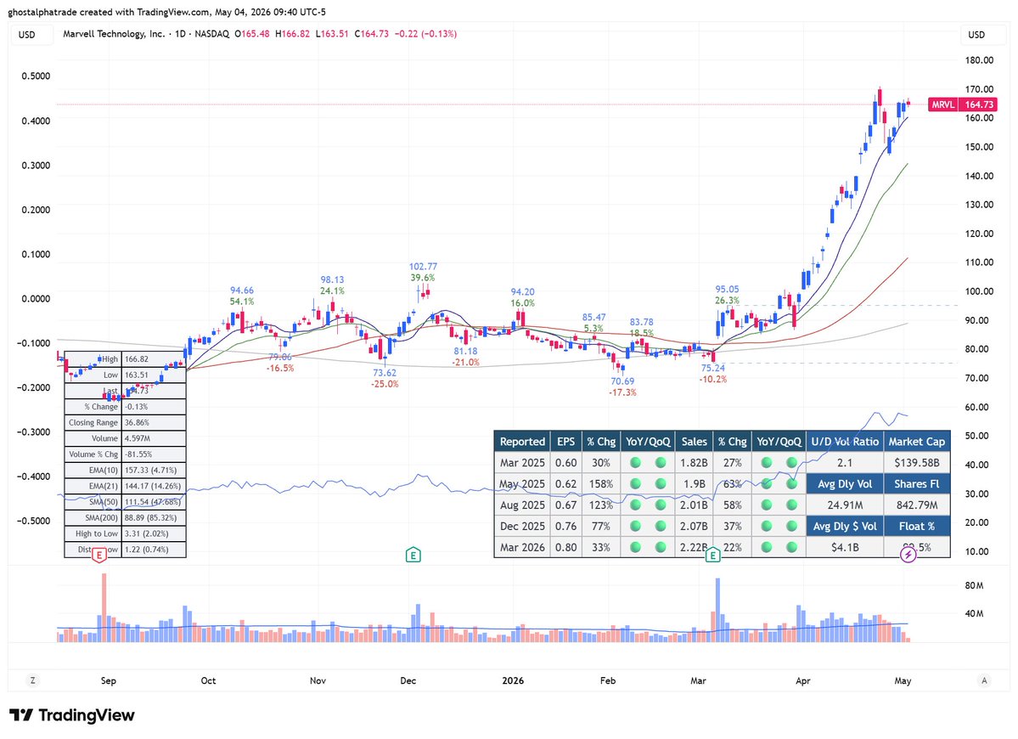Click the L163.51 low value in the header

click(x=332, y=34)
